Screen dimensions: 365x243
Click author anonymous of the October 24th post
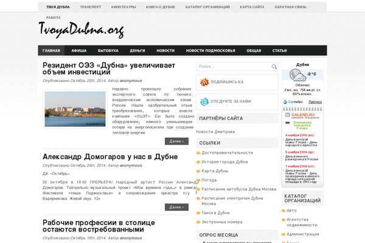click(x=131, y=166)
